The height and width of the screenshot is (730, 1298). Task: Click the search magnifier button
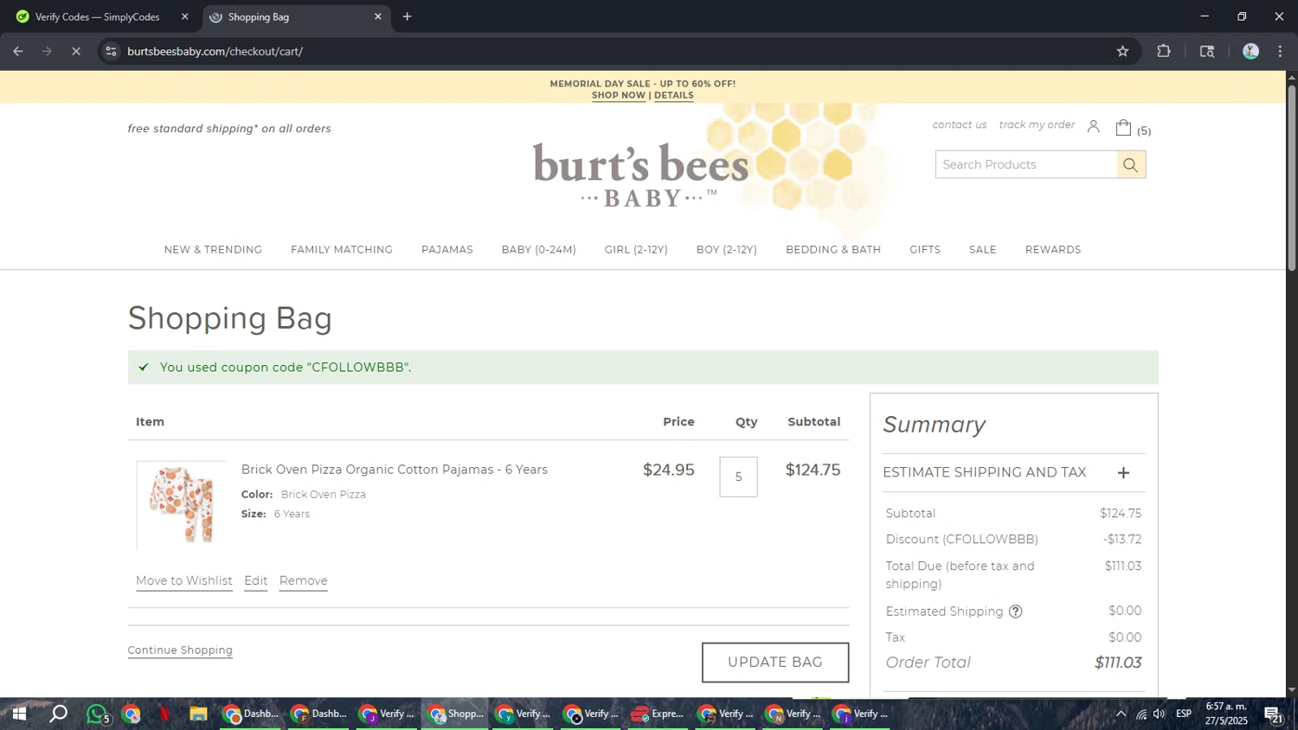[1130, 165]
